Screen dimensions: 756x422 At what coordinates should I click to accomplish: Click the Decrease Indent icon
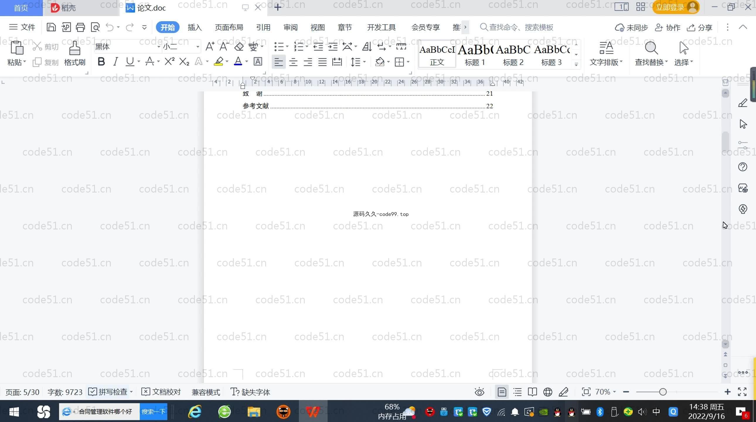tap(318, 46)
